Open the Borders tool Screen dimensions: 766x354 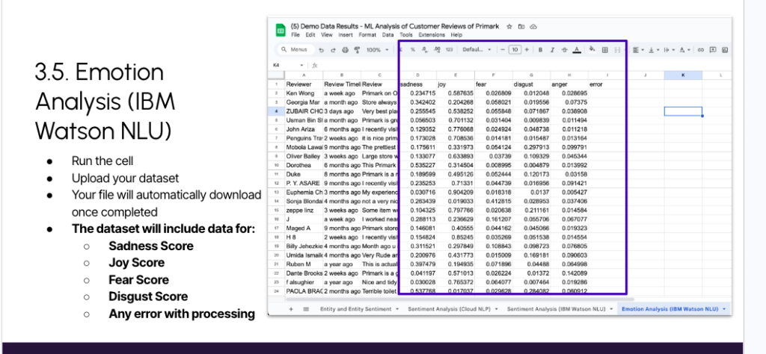[x=604, y=50]
